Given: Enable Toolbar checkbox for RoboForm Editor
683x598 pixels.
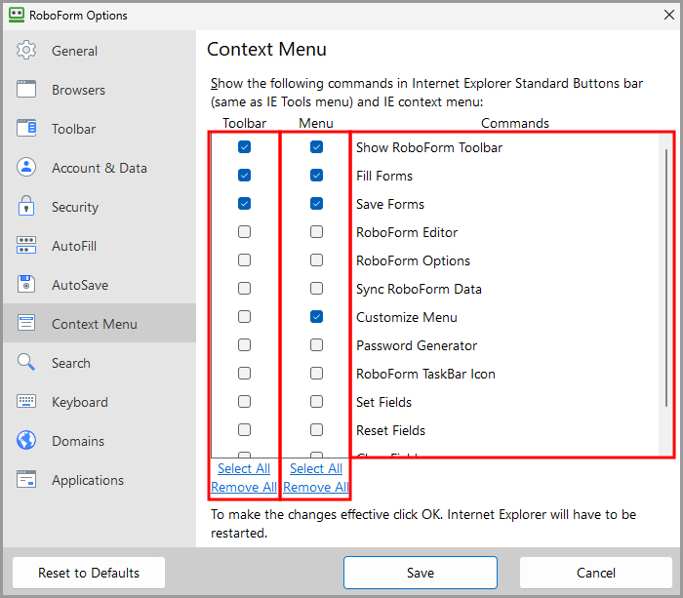Looking at the screenshot, I should (244, 232).
